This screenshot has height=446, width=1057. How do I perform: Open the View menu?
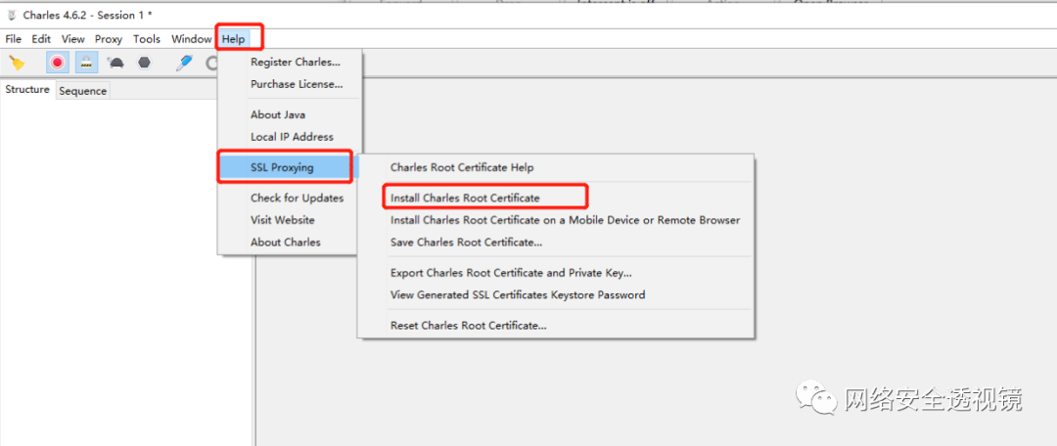[73, 39]
